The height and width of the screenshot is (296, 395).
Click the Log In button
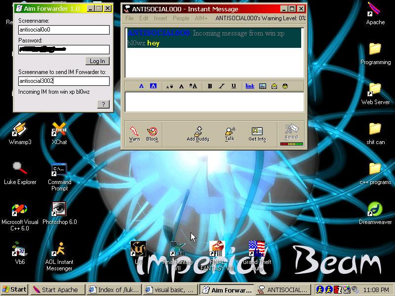(x=97, y=61)
